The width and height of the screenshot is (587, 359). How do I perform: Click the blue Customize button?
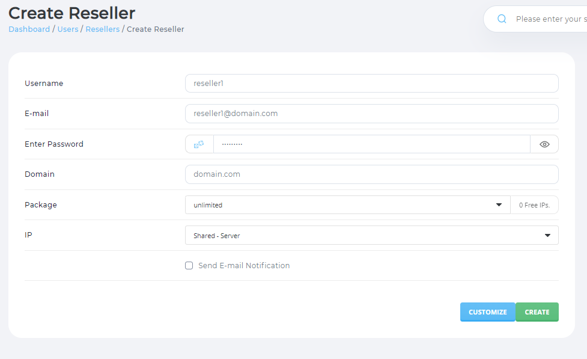pyautogui.click(x=487, y=312)
